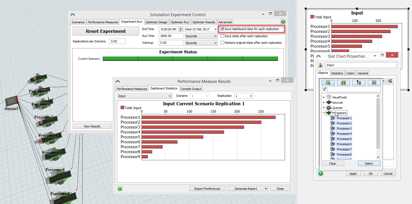The image size is (412, 204).
Task: Expand the Queues tree node
Action: 324,108
